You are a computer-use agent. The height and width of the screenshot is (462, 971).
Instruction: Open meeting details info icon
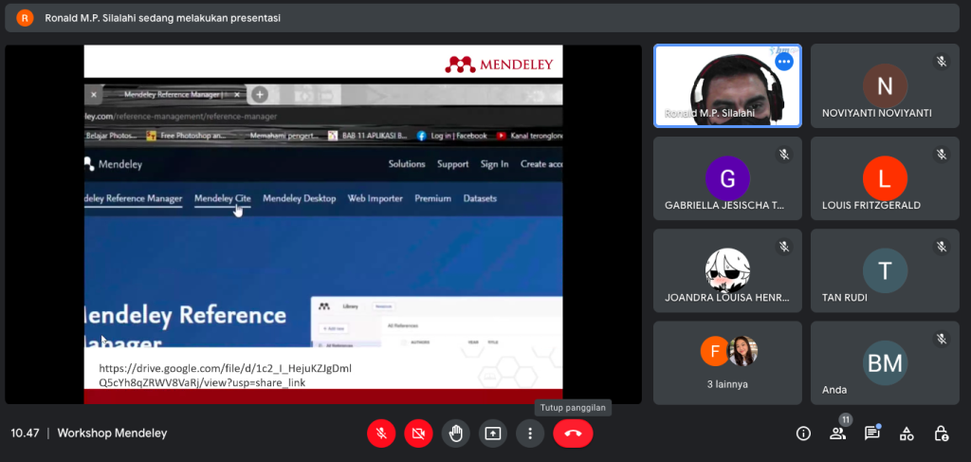[x=803, y=434]
